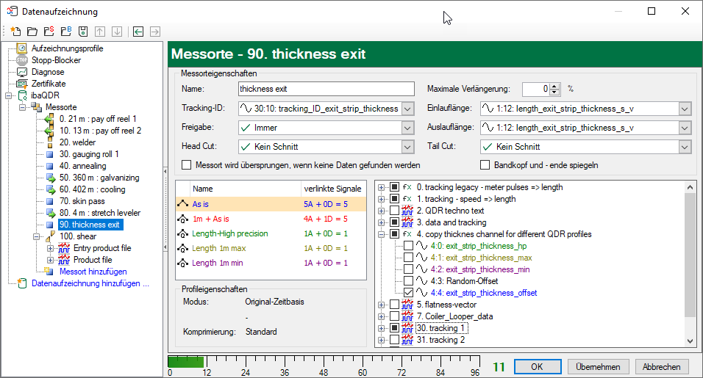Check signal 4:3 Random-Offset

point(408,281)
